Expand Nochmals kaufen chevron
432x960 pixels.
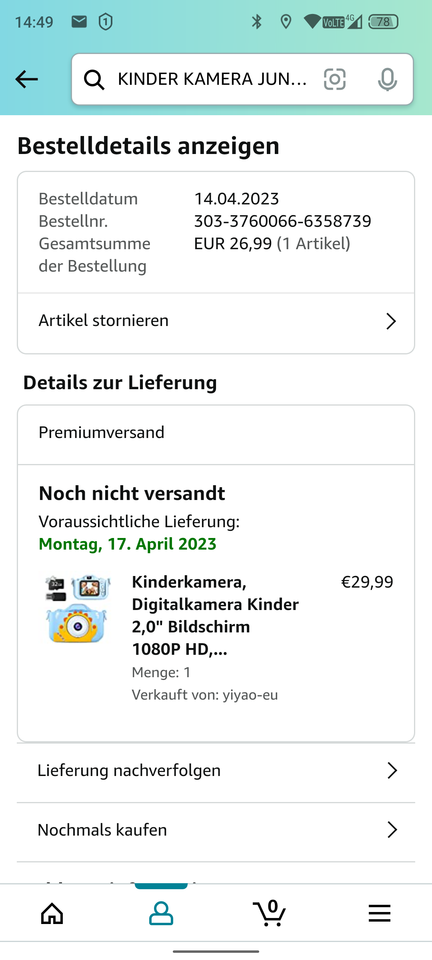point(392,830)
